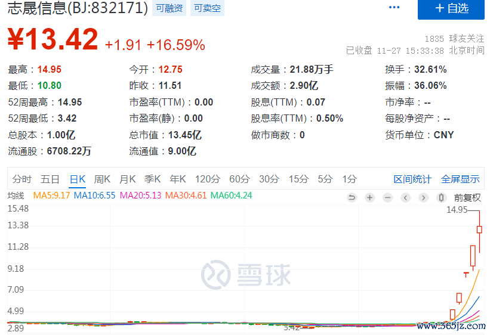Click the +16.59% change percentage
This screenshot has width=490, height=335.
176,45
